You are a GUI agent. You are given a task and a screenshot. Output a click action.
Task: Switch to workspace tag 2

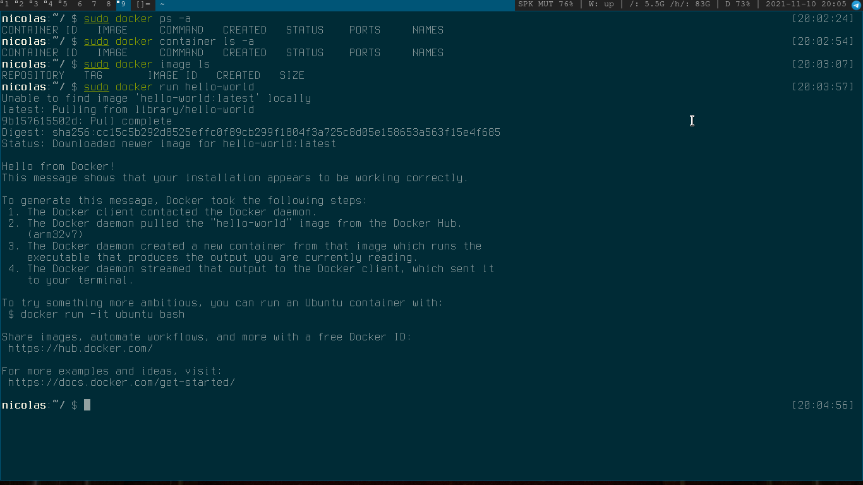(x=20, y=4)
